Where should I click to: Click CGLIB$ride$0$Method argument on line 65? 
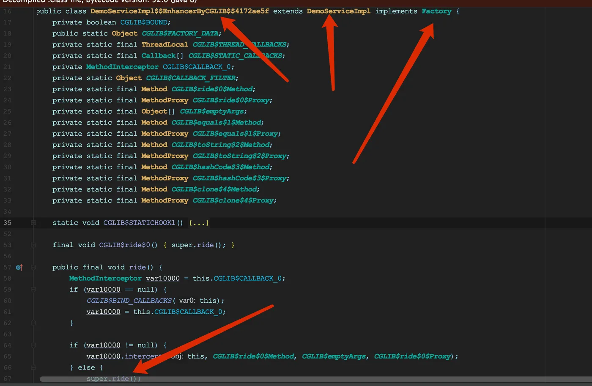click(253, 356)
